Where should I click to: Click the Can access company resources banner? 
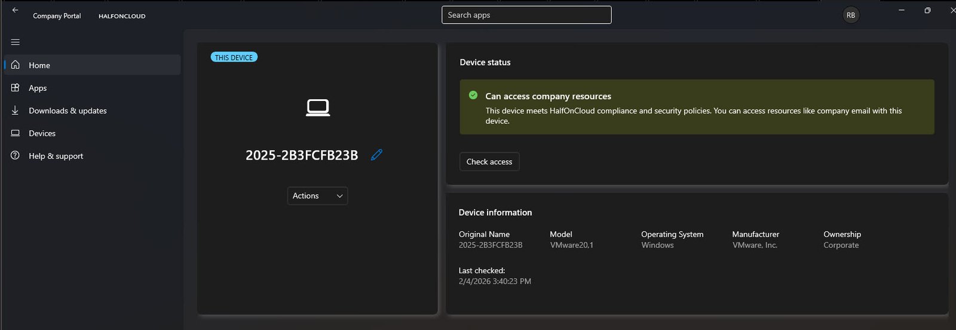coord(697,107)
